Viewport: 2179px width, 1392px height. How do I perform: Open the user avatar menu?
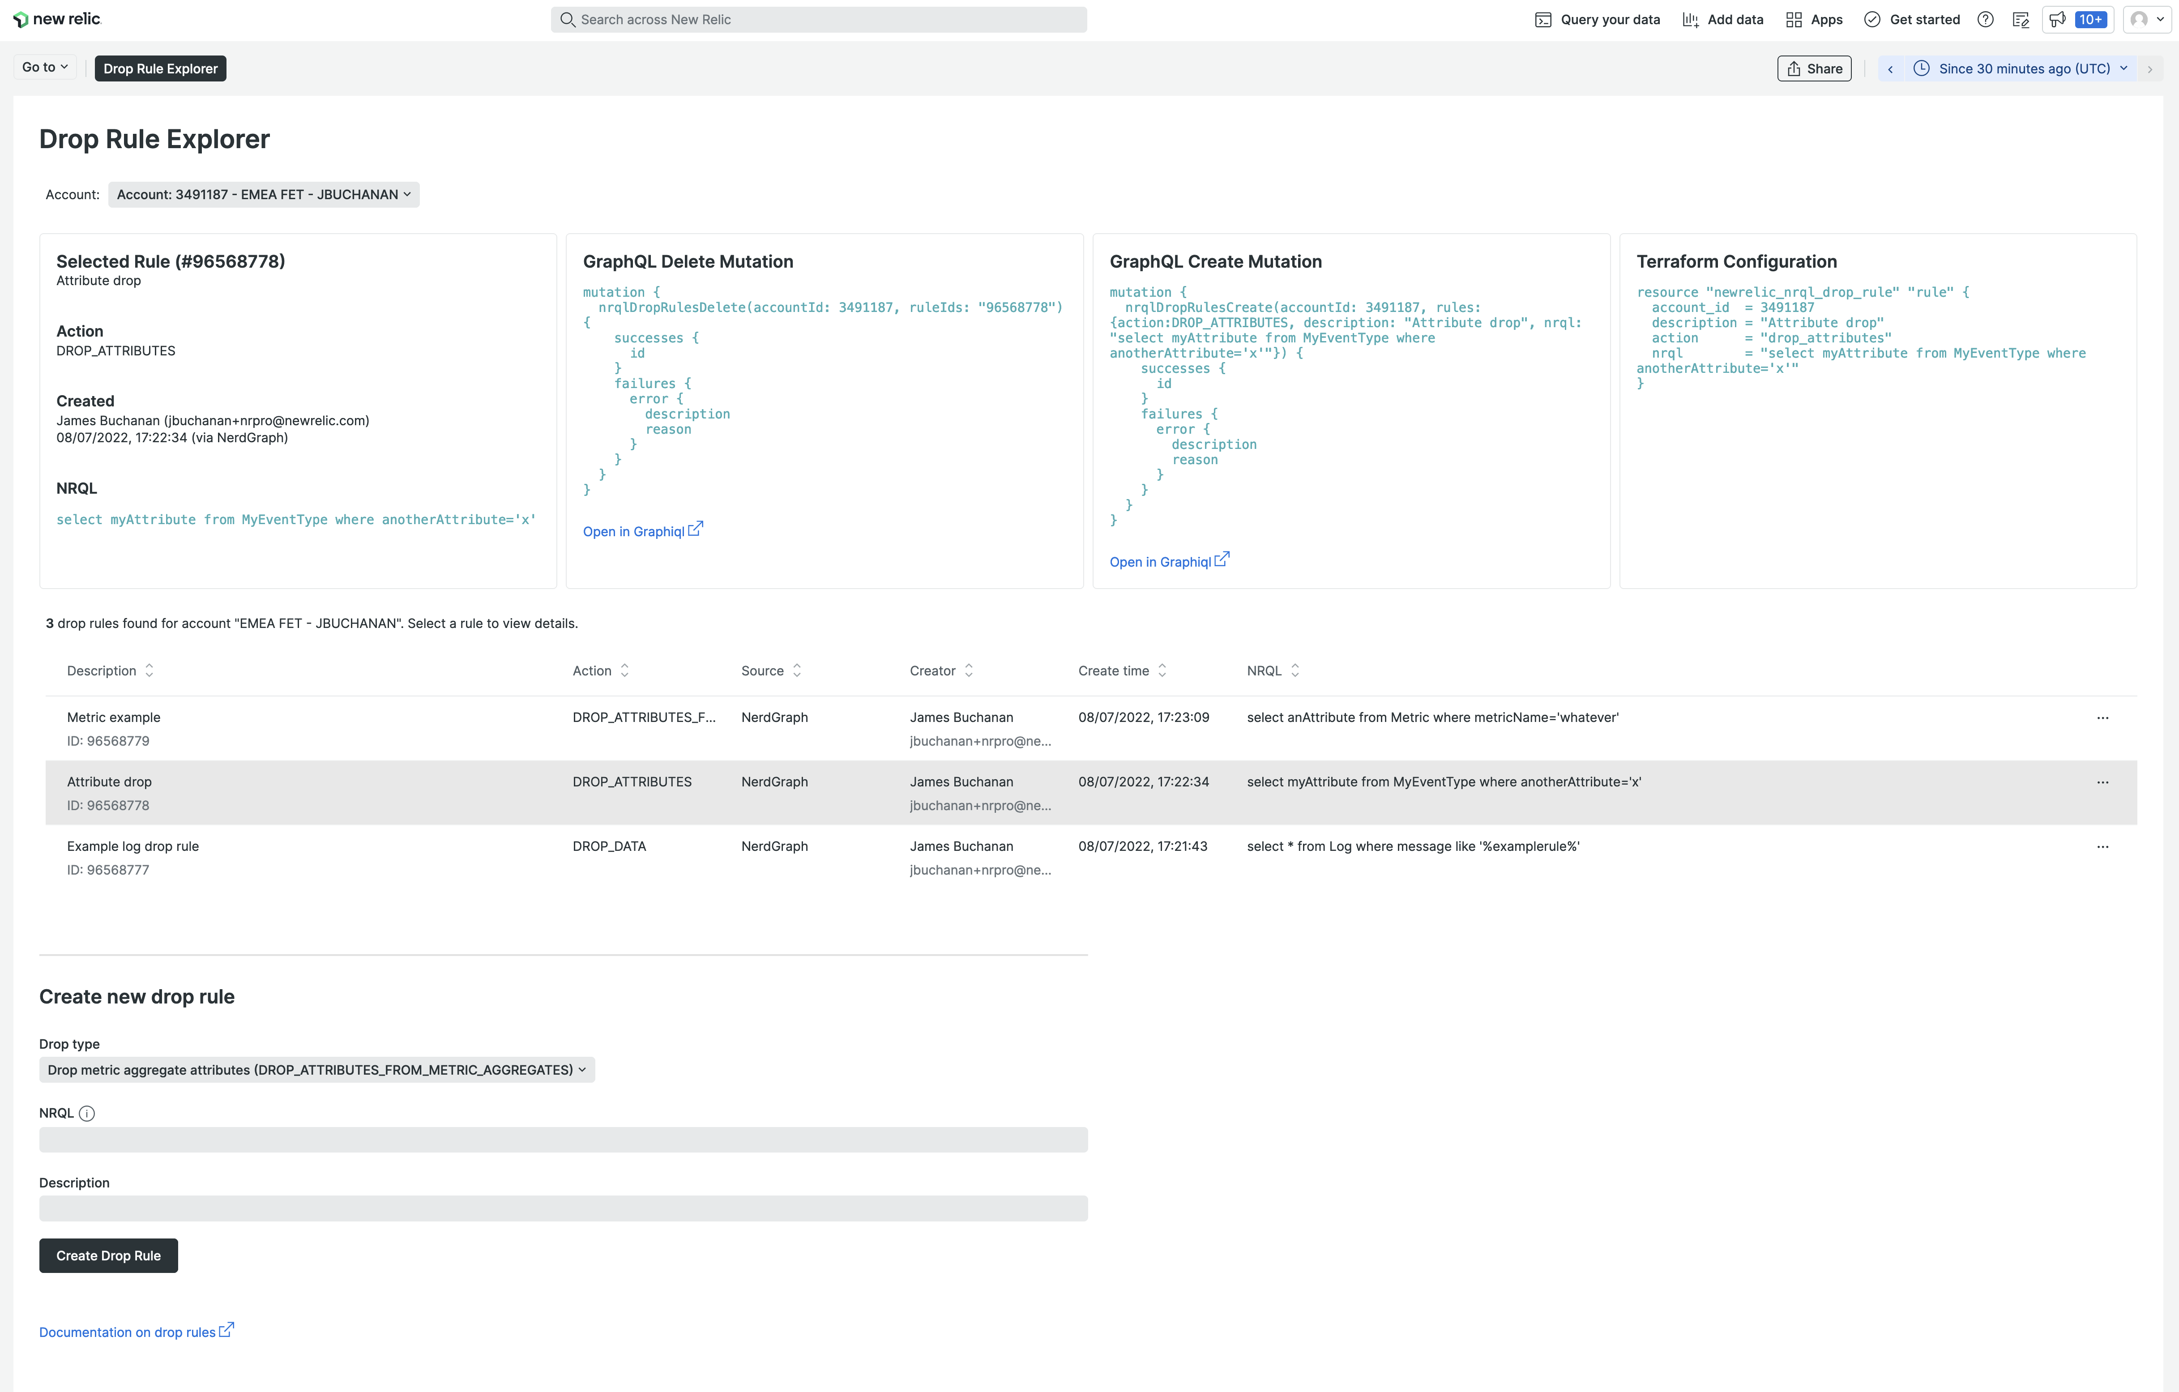point(2145,19)
